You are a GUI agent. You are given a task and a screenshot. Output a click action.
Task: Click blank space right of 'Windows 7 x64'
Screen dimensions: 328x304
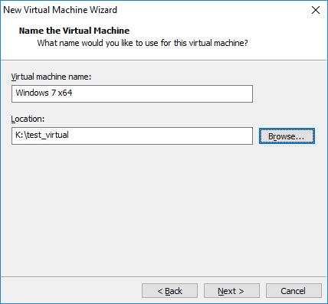pyautogui.click(x=163, y=94)
